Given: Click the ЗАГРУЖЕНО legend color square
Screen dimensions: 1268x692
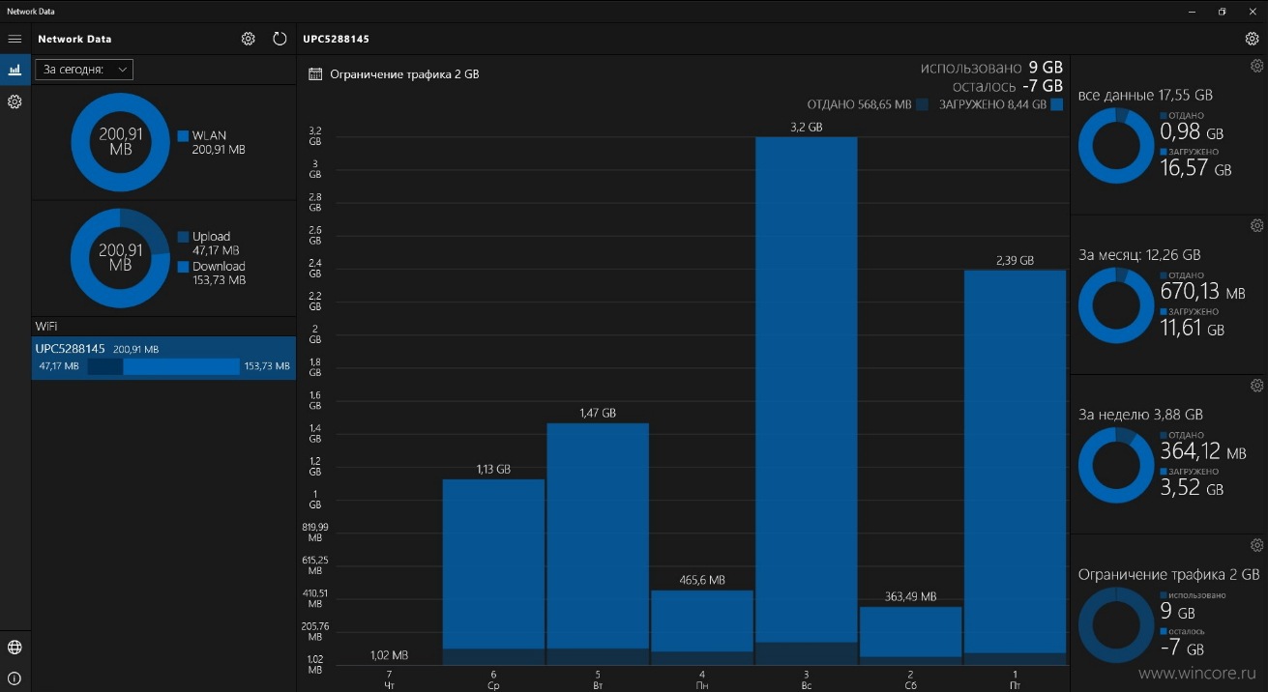Looking at the screenshot, I should (1057, 104).
